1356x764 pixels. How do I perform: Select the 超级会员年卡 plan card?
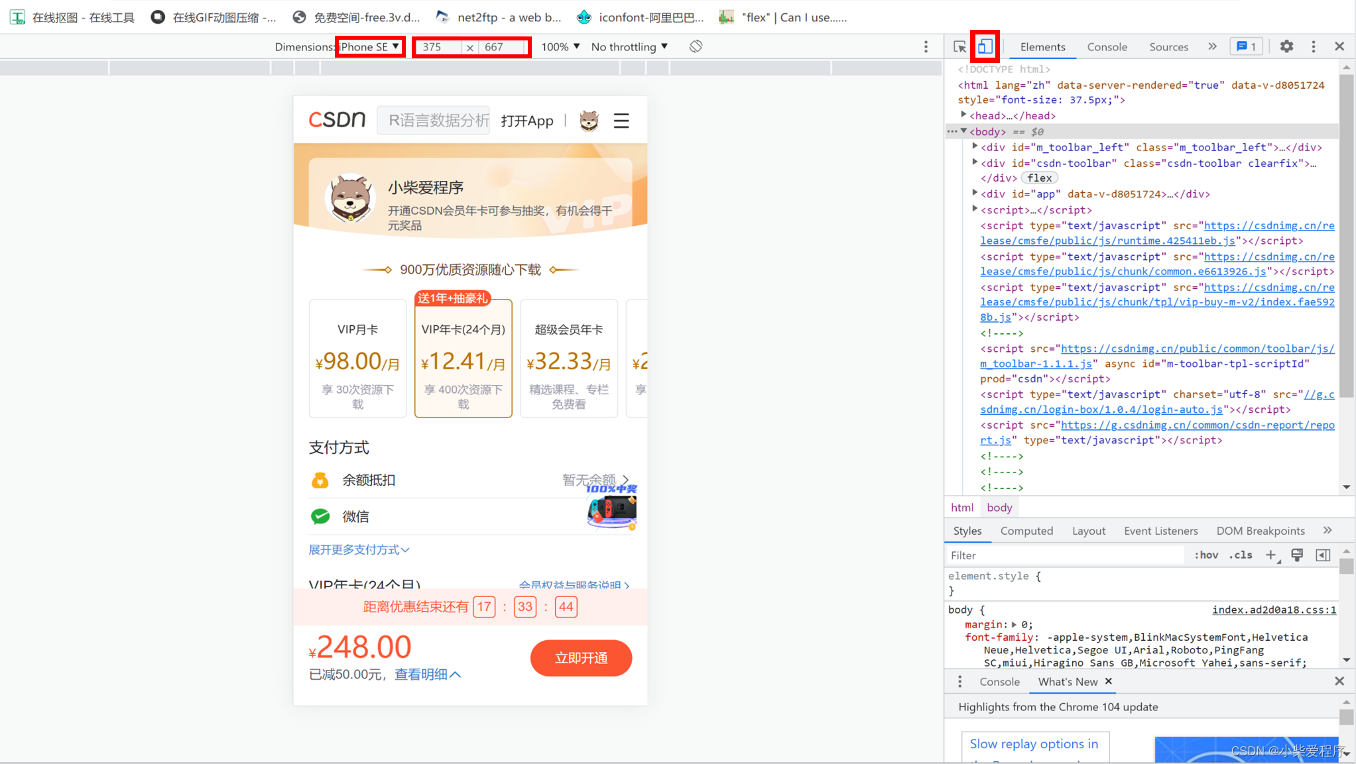tap(569, 358)
